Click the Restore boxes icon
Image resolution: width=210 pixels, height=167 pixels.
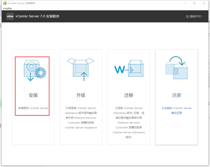(x=176, y=68)
